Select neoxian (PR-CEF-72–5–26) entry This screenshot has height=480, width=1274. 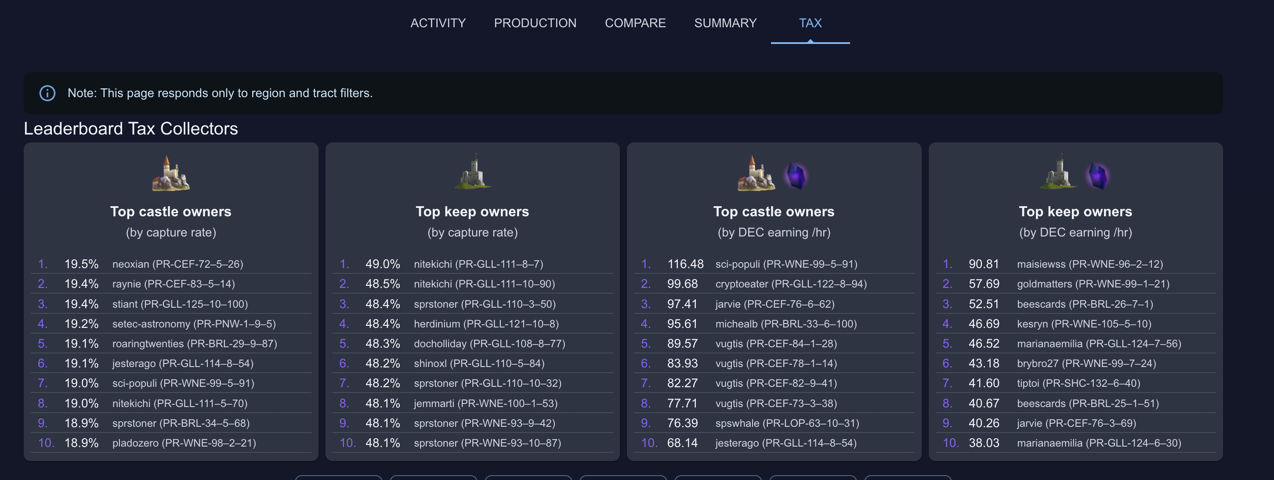point(170,264)
